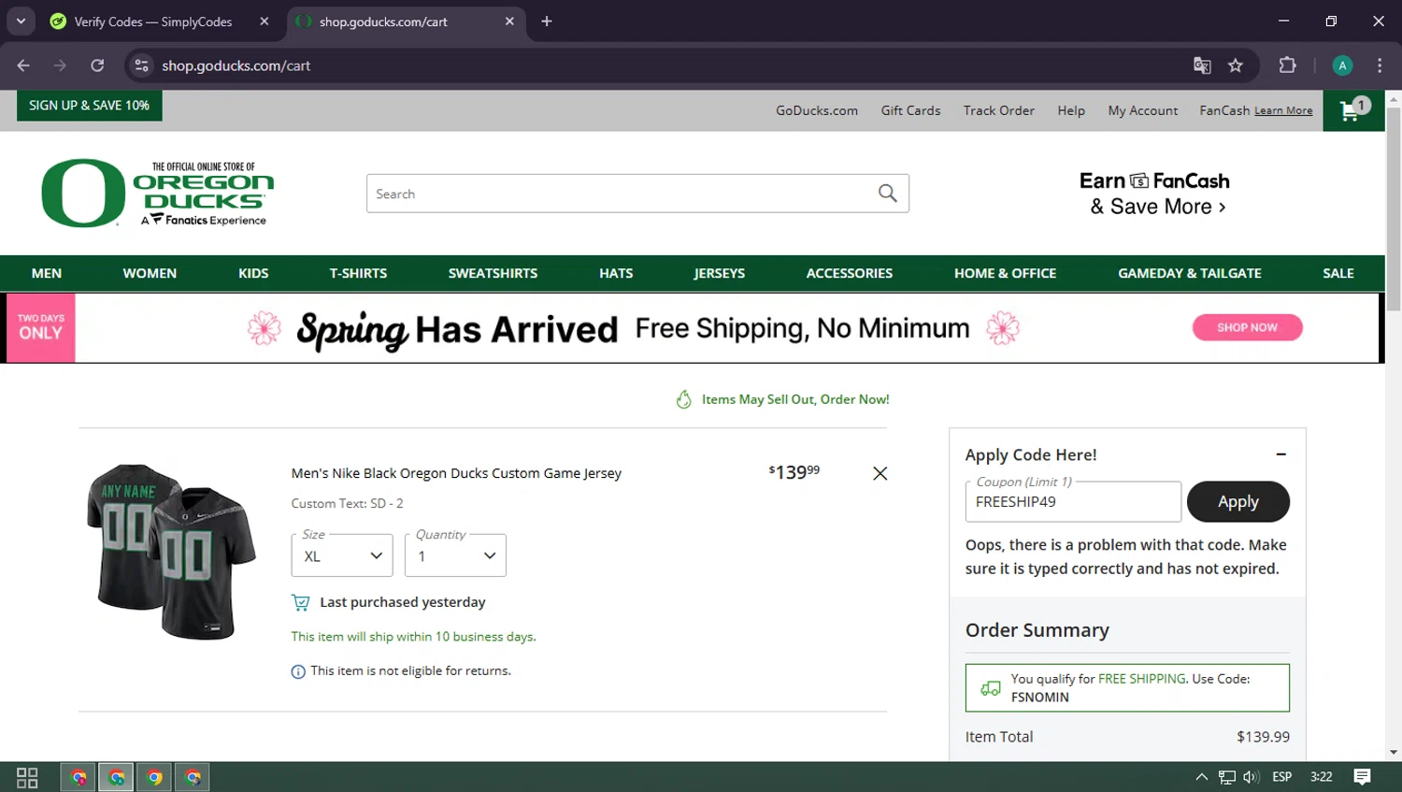Image resolution: width=1402 pixels, height=792 pixels.
Task: Click the FanCash Learn More link
Action: (1283, 110)
